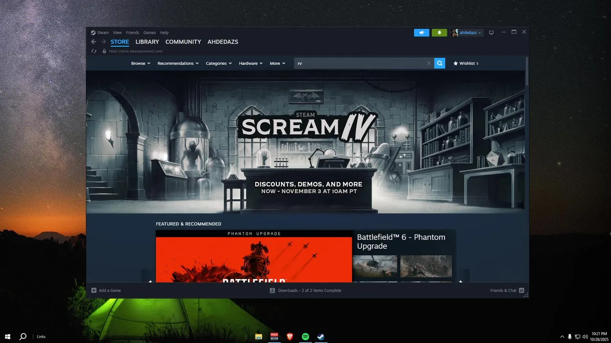Click the store URL address text
The width and height of the screenshot is (611, 343).
[136, 51]
